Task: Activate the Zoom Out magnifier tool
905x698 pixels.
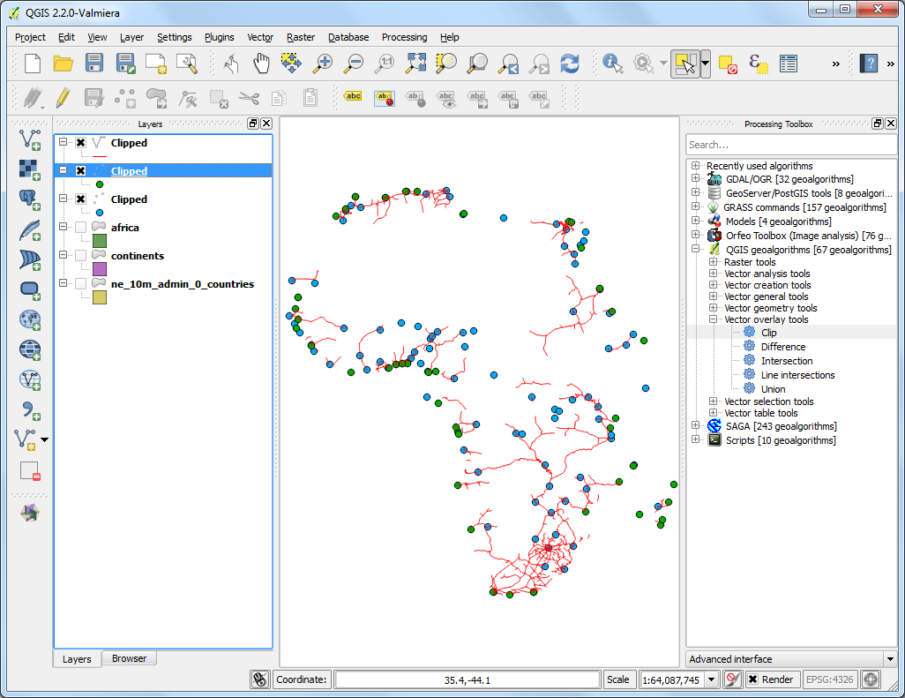Action: [353, 63]
